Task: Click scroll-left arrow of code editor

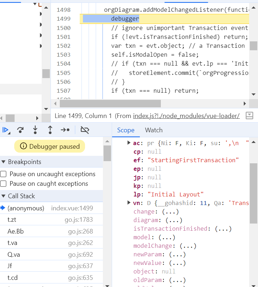Action: point(55,104)
